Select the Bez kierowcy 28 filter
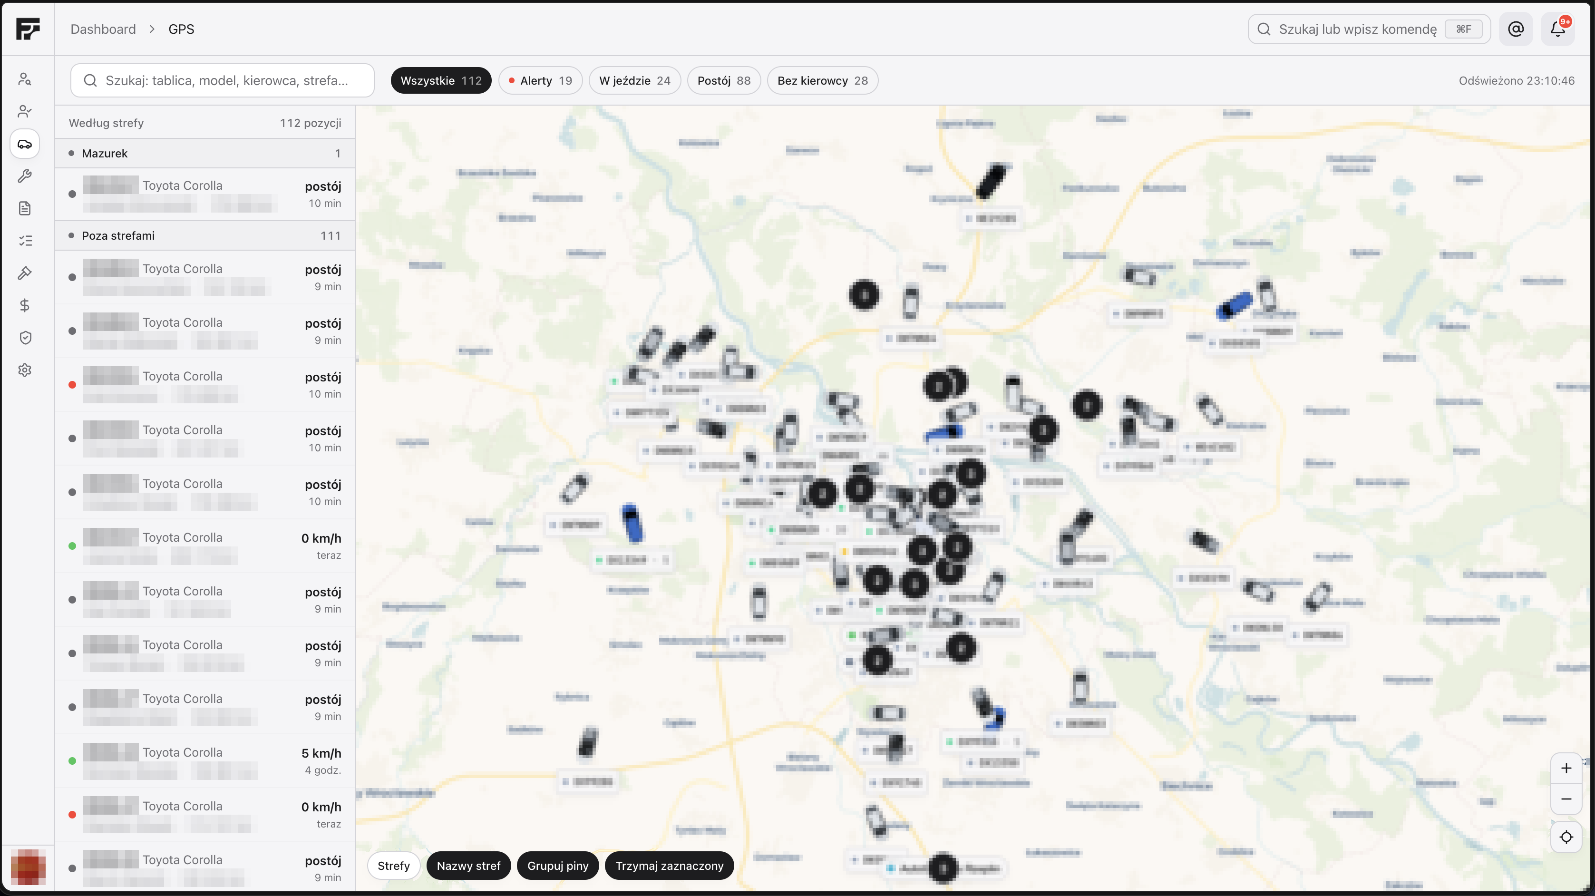Viewport: 1595px width, 896px height. (822, 80)
